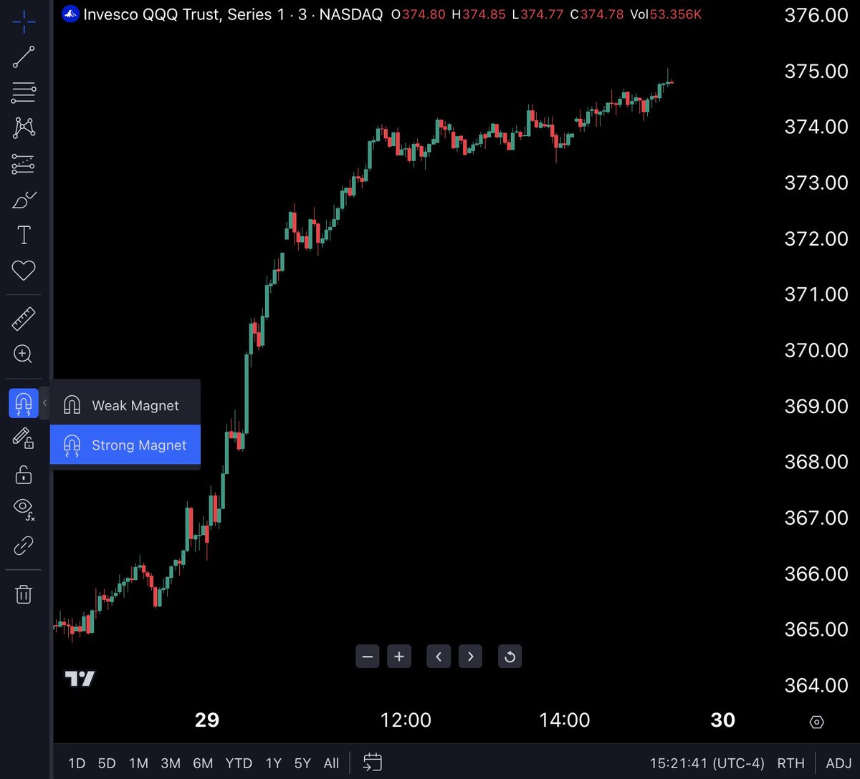Click the remove all drawings trash icon

point(24,594)
